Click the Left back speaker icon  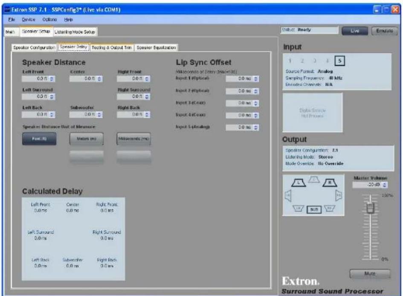(298, 208)
